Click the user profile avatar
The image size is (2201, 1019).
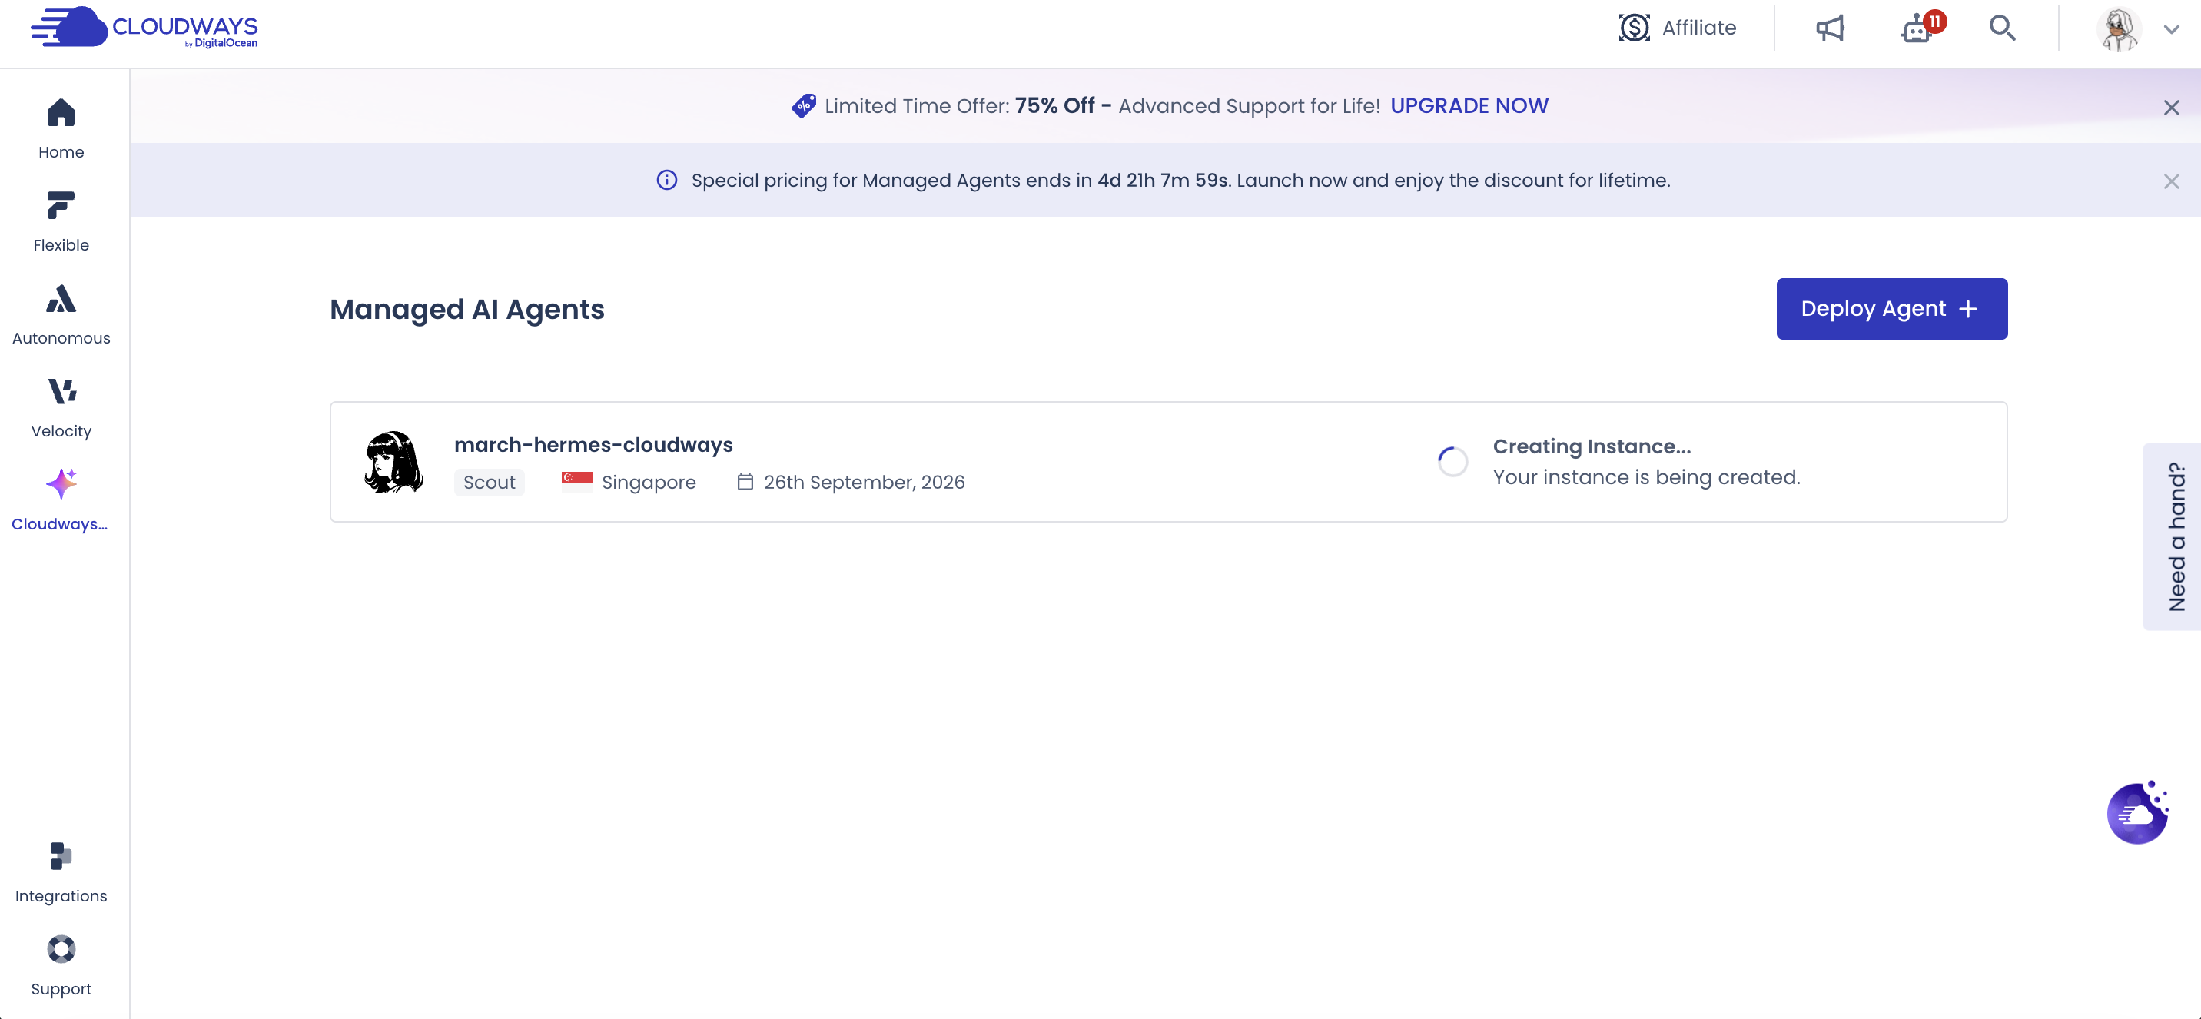pyautogui.click(x=2119, y=29)
